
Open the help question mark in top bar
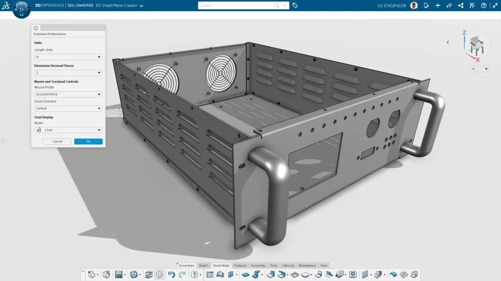point(484,5)
